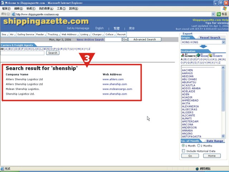Click the Search button for carriers
229x172 pixels.
[53, 53]
